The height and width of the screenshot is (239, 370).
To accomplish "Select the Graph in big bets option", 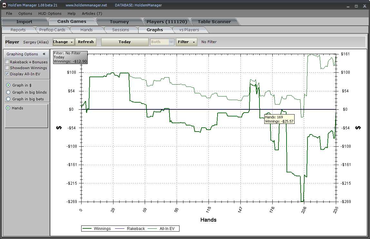I will pos(8,99).
